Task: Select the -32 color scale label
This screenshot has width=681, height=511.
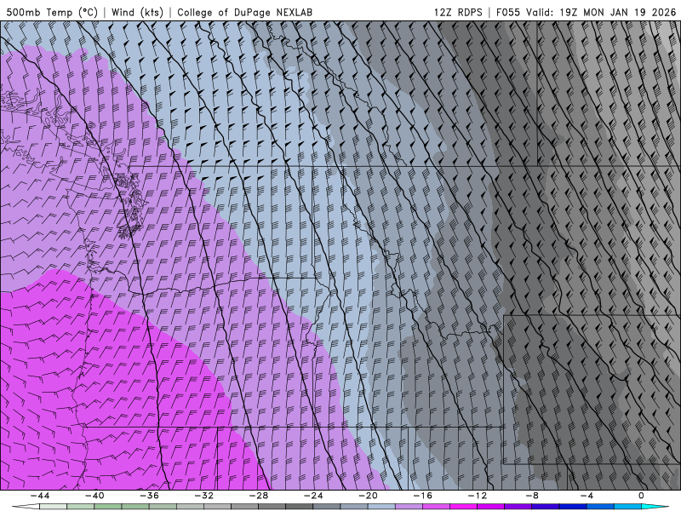Action: pos(203,496)
